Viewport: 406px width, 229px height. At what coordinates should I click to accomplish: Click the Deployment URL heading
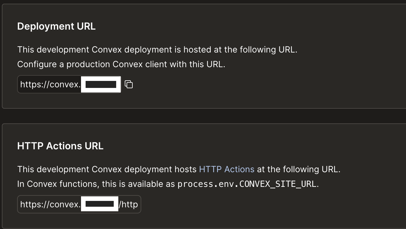[56, 26]
